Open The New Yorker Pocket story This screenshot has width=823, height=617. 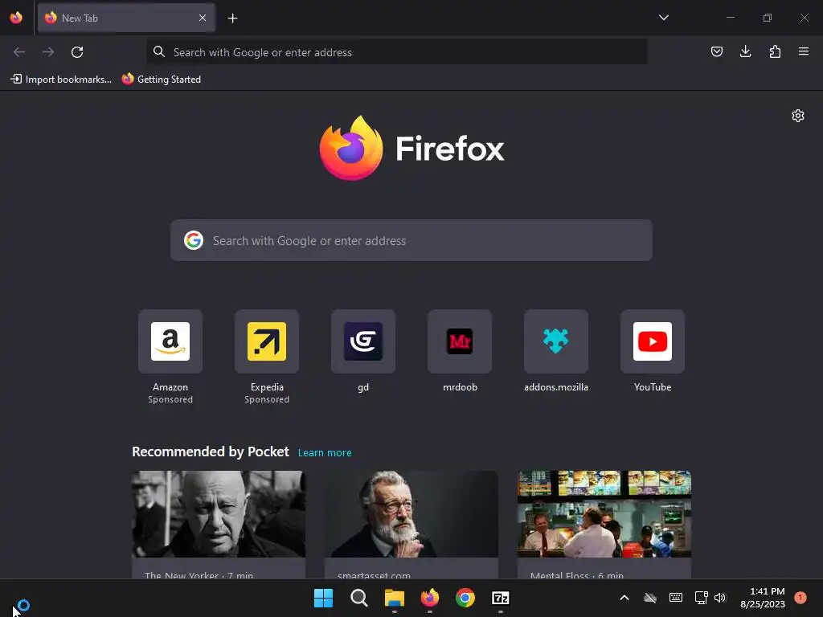[219, 525]
